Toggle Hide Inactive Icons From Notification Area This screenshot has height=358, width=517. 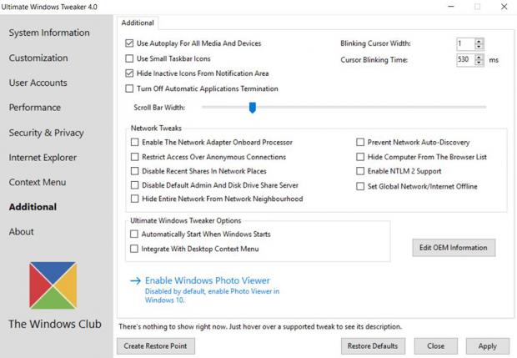129,73
